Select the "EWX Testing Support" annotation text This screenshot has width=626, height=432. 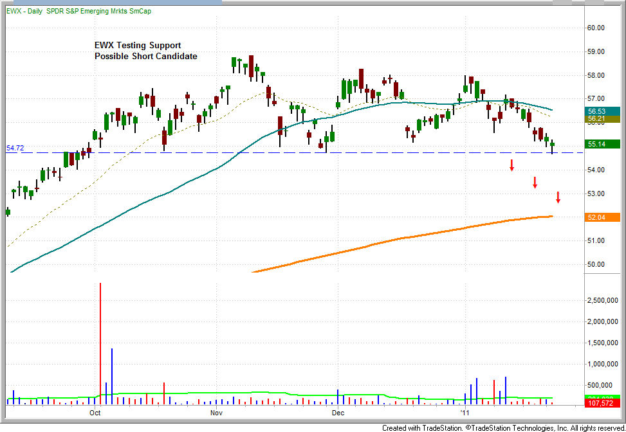pyautogui.click(x=138, y=46)
